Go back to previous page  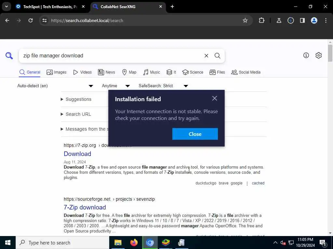pos(7,20)
